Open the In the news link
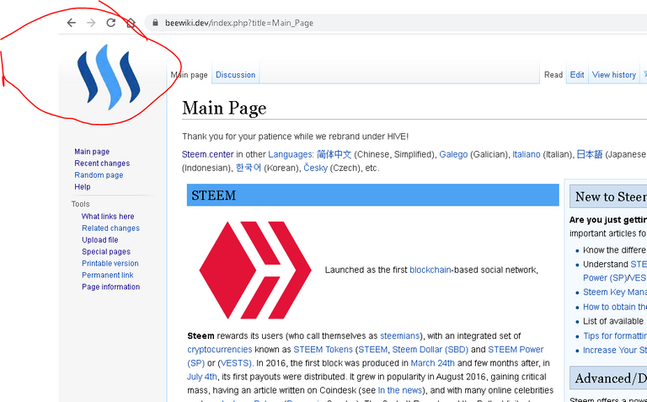The height and width of the screenshot is (402, 647). (x=400, y=390)
